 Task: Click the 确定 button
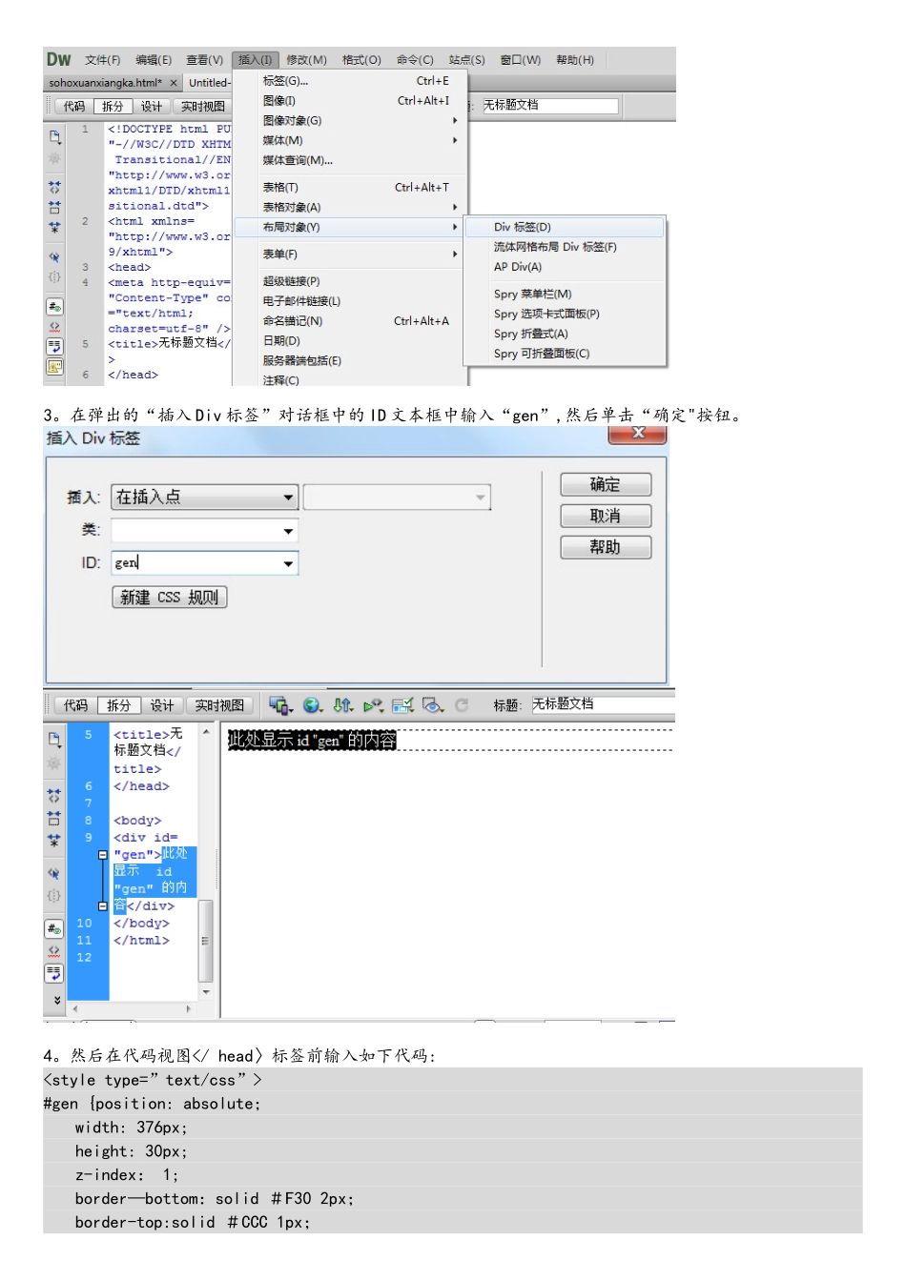(606, 484)
